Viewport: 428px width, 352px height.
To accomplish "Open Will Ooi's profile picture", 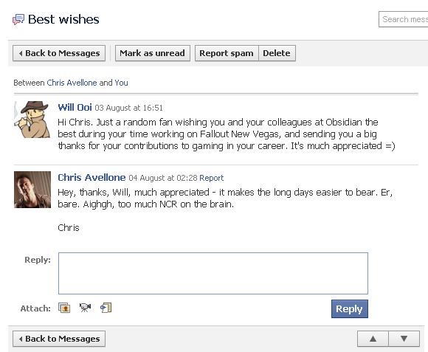I will click(32, 120).
